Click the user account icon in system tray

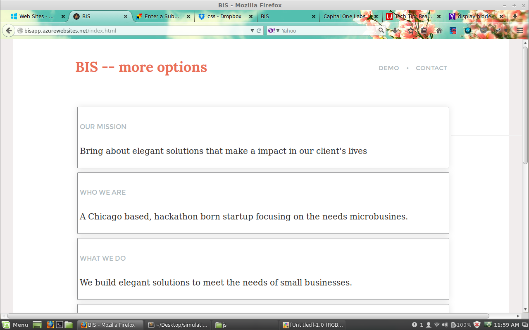pyautogui.click(x=429, y=325)
